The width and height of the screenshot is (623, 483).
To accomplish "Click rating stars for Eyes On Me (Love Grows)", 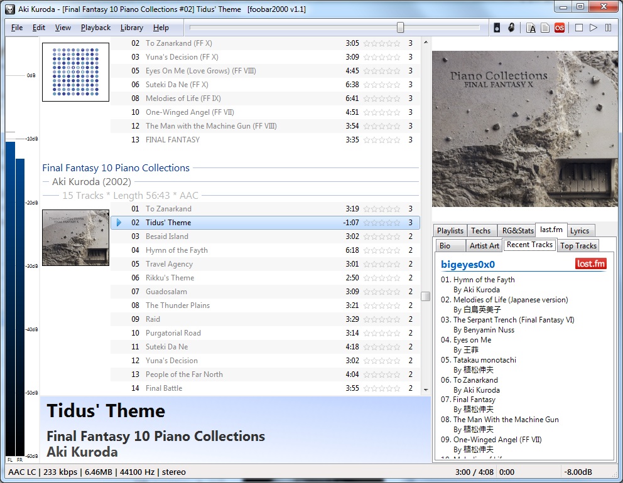I will click(x=381, y=71).
